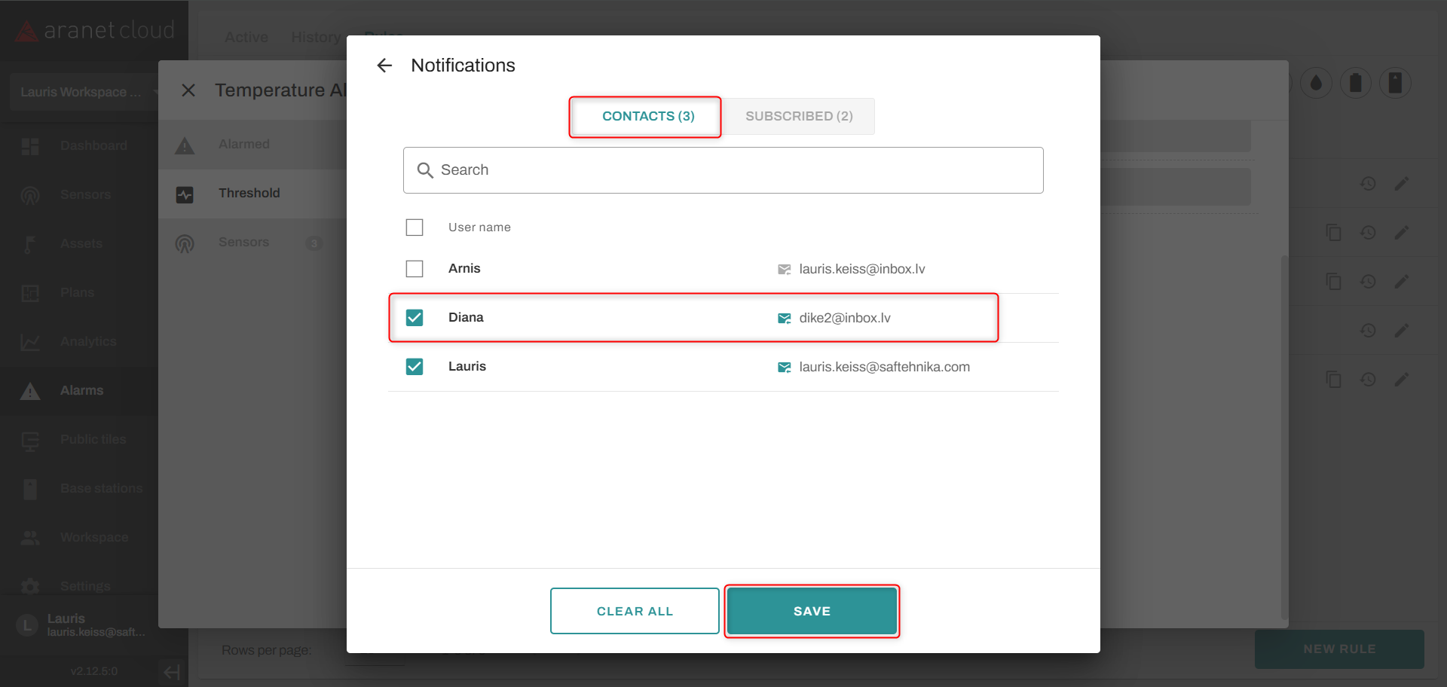Uncheck the Diana contact checkbox
1447x687 pixels.
(x=415, y=318)
